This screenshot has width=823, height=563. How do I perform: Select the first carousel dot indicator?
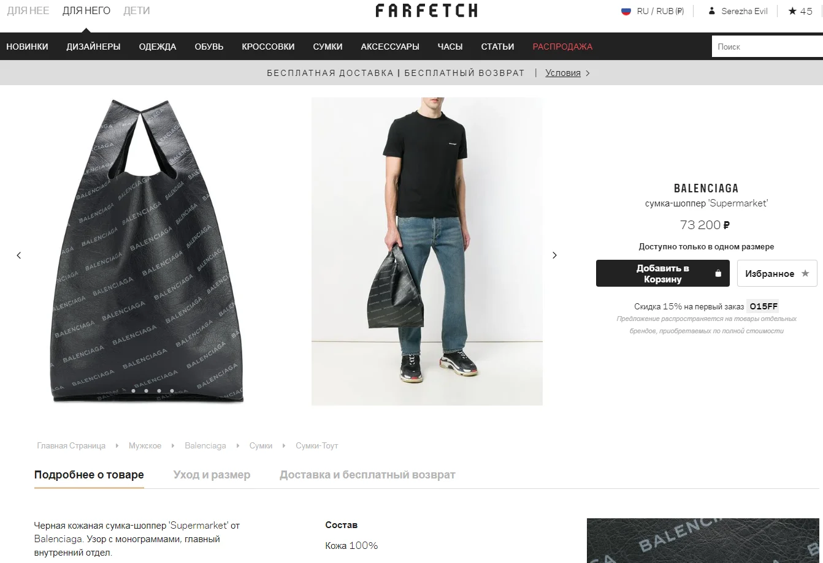click(133, 391)
